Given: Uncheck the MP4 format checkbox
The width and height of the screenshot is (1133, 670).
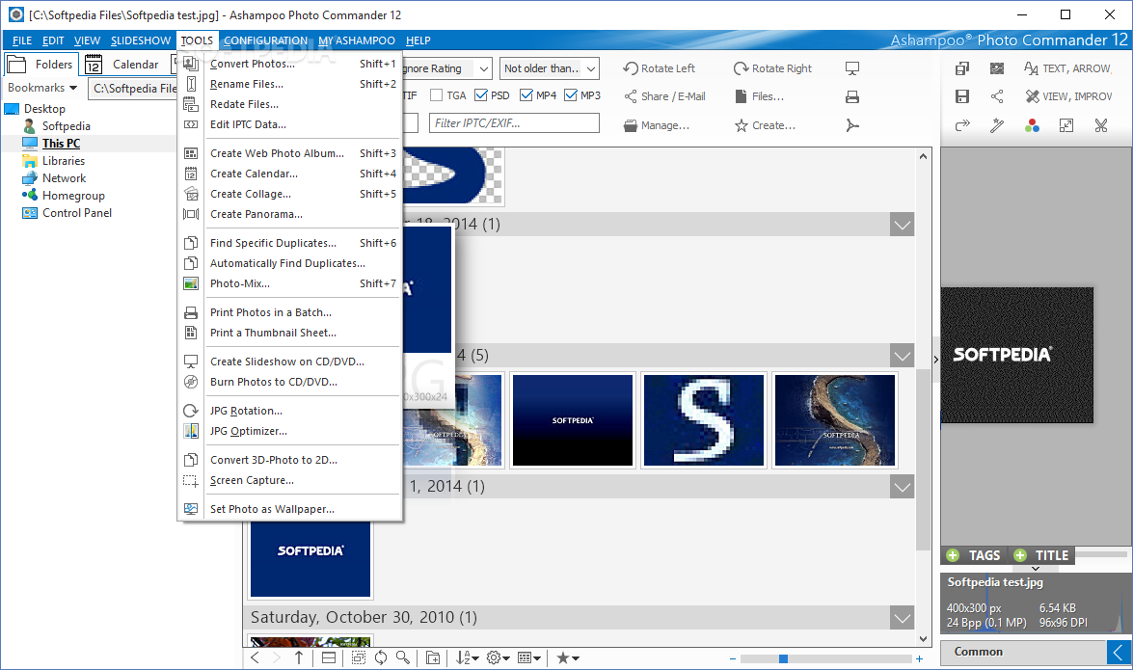Looking at the screenshot, I should [x=526, y=95].
